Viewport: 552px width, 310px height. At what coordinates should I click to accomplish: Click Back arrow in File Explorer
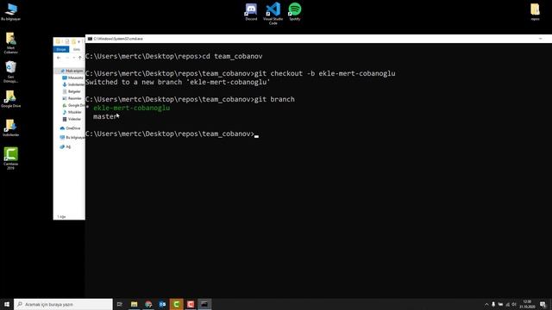(x=59, y=58)
